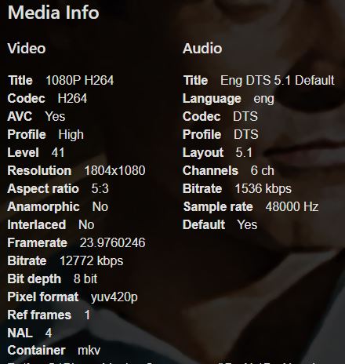Click the video Codec value H264

[x=72, y=98]
